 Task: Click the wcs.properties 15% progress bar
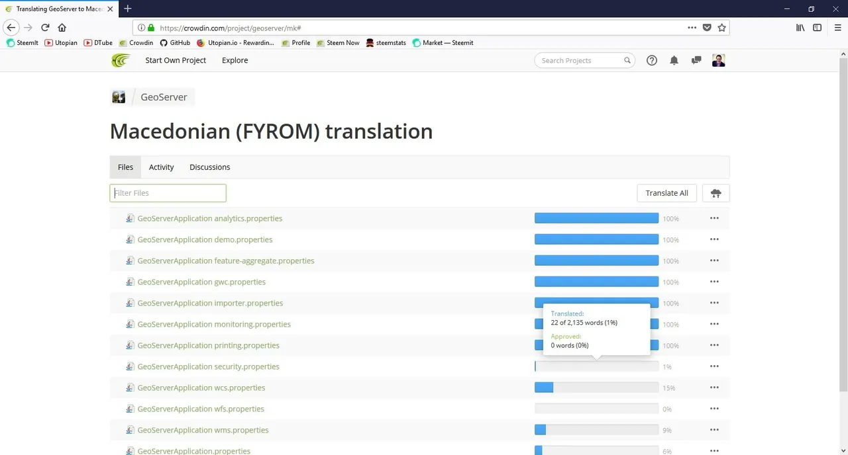pos(596,388)
